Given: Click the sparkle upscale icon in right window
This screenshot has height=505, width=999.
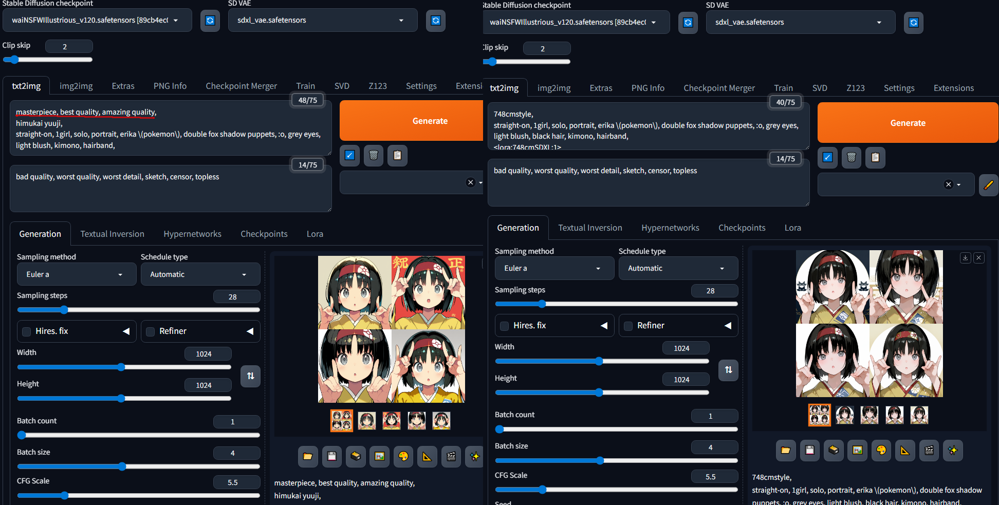Looking at the screenshot, I should (x=953, y=451).
